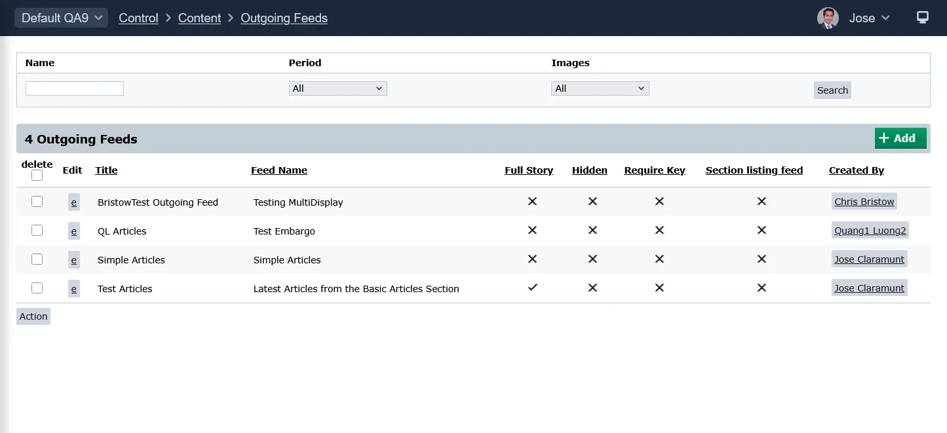This screenshot has height=433, width=947.
Task: Open the Default QA9 site selector
Action: coord(62,18)
